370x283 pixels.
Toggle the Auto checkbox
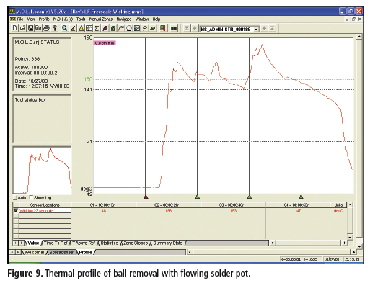15,197
